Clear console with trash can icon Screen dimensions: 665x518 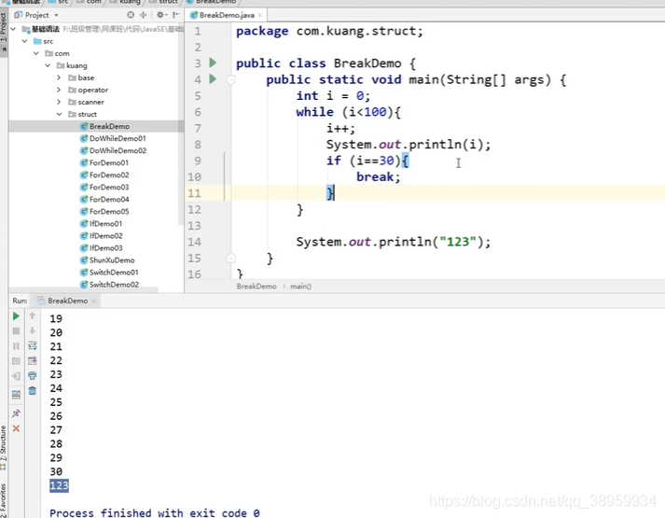pos(33,390)
